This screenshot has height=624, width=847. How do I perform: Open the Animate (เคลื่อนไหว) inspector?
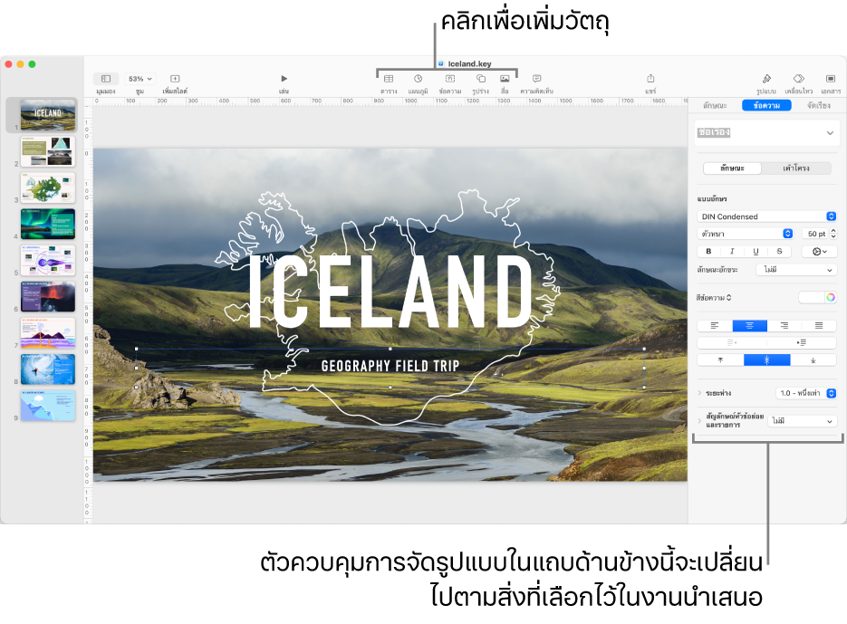tap(798, 79)
